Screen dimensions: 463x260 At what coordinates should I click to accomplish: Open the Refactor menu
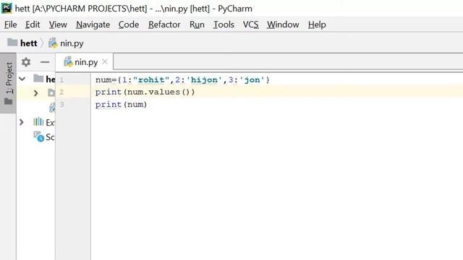[164, 25]
